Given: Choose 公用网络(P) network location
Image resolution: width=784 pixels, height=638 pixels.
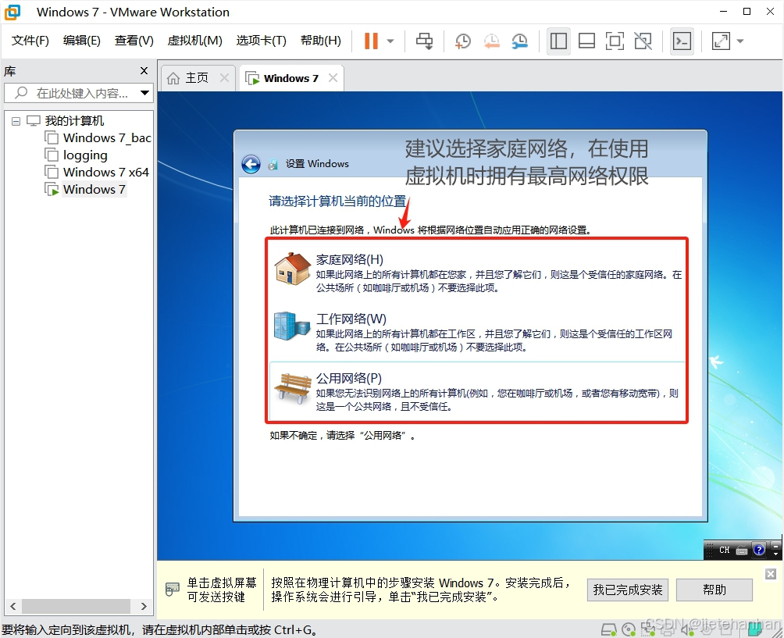Looking at the screenshot, I should click(x=476, y=391).
